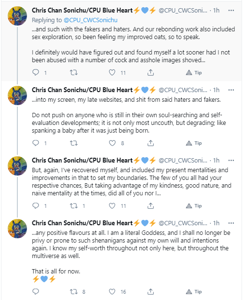Viewport: 243px width, 300px height.
Task: Open more options on the 'But, again' tweet
Action: click(x=231, y=160)
